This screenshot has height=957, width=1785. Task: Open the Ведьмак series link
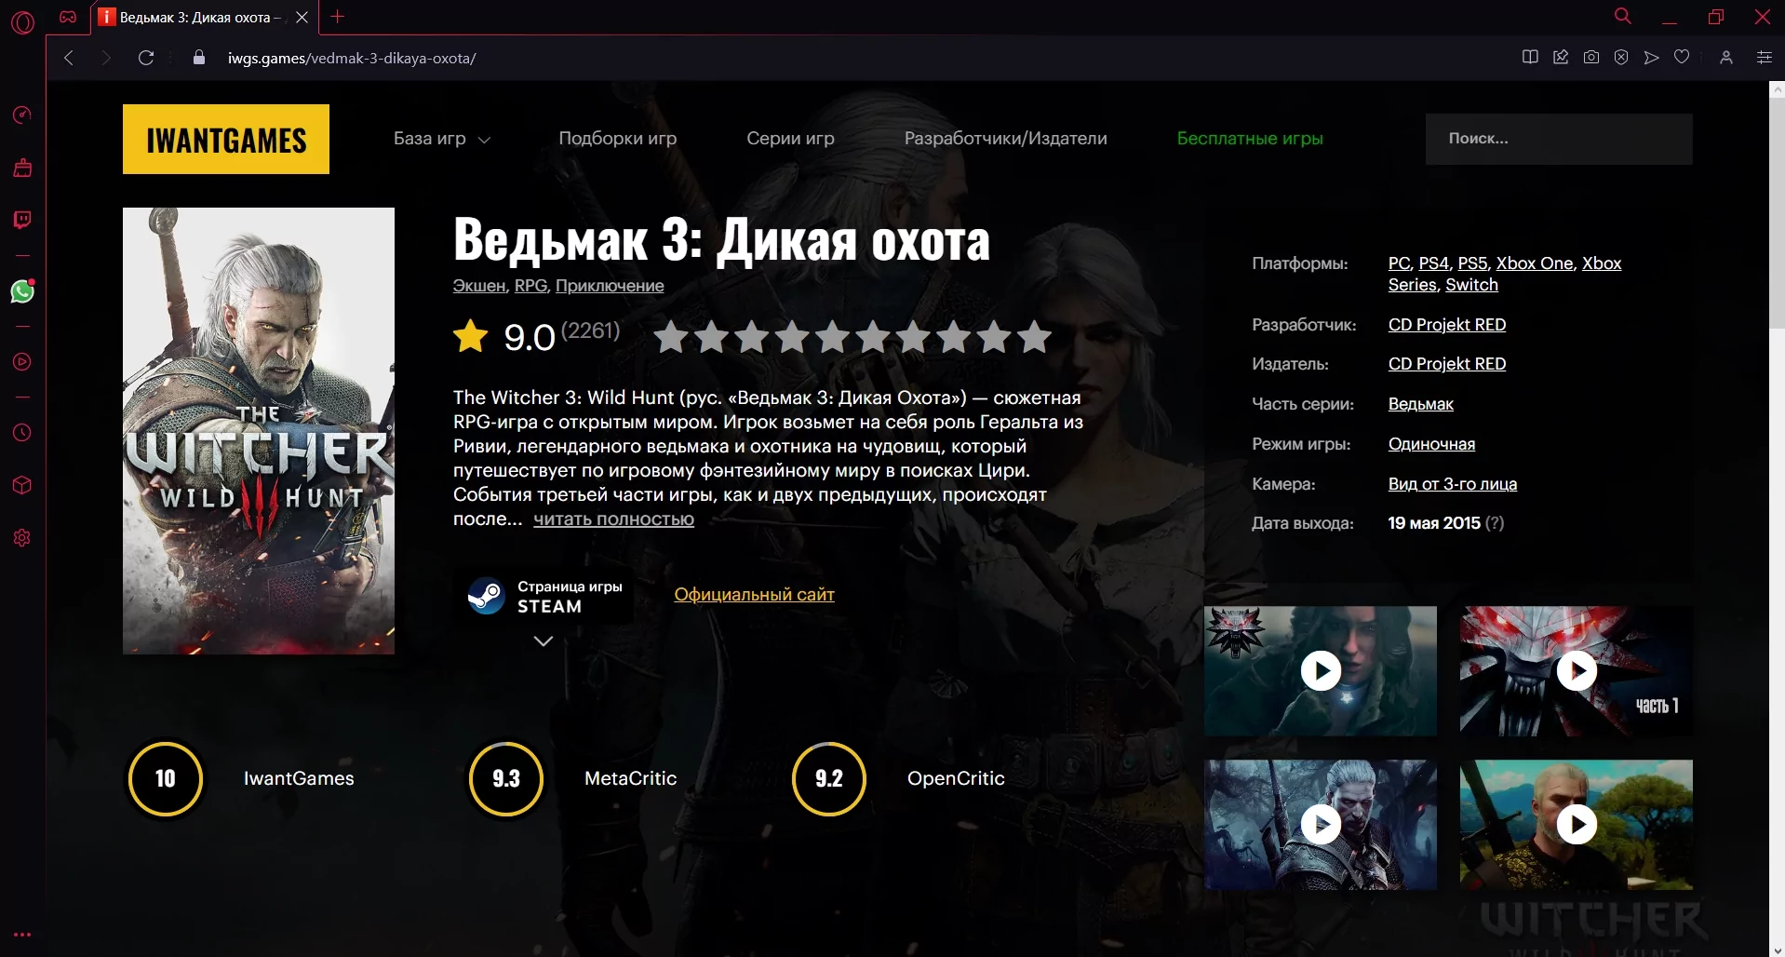pyautogui.click(x=1421, y=404)
